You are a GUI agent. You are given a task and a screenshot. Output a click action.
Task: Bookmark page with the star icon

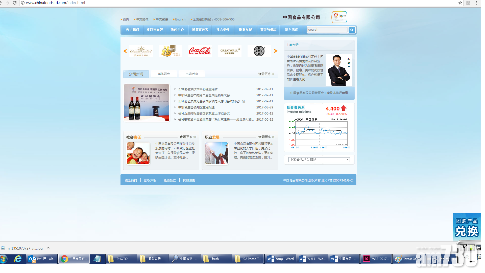[460, 3]
